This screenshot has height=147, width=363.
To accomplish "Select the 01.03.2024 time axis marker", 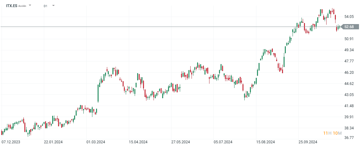I will [x=96, y=142].
